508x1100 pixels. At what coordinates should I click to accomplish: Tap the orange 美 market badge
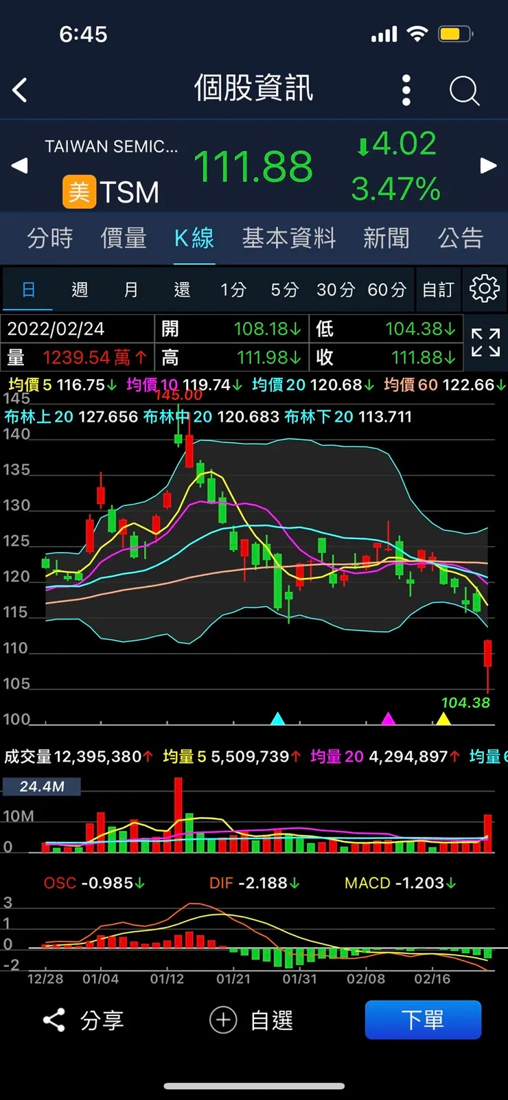[79, 191]
